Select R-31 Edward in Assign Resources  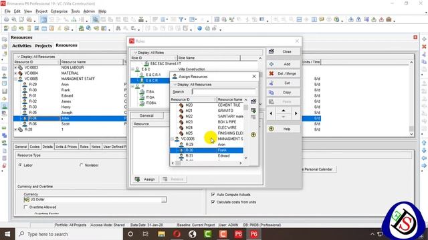point(207,156)
